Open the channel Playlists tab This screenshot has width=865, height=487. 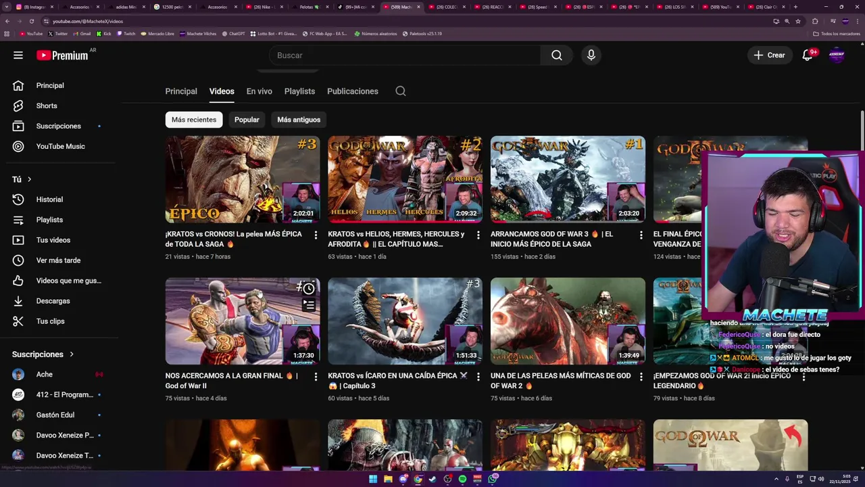pyautogui.click(x=299, y=91)
